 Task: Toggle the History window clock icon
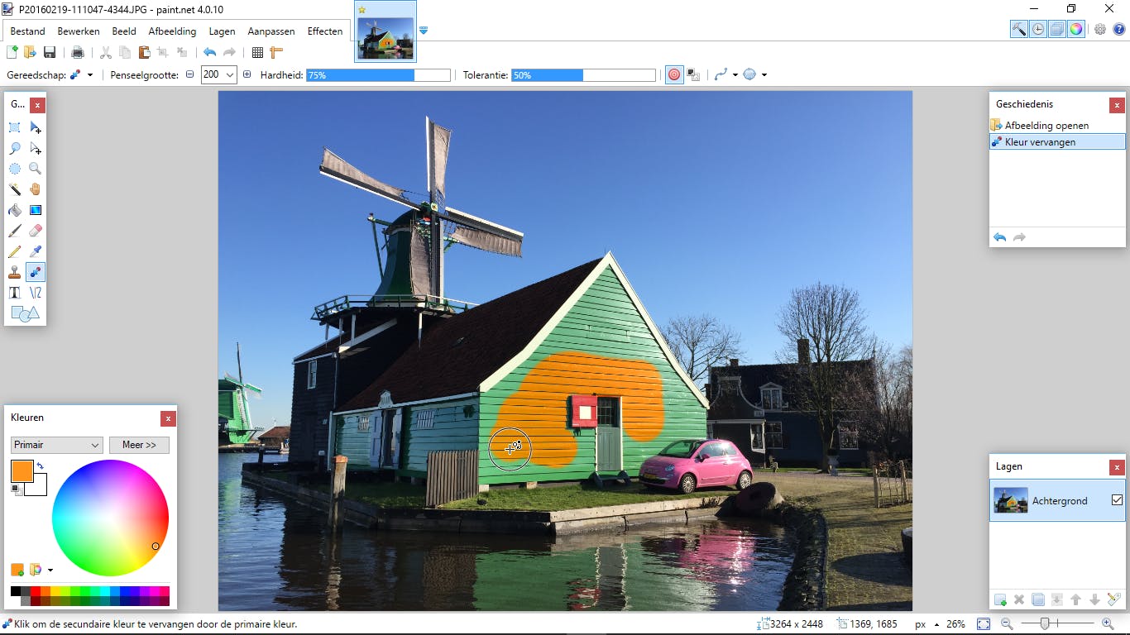click(x=1037, y=29)
